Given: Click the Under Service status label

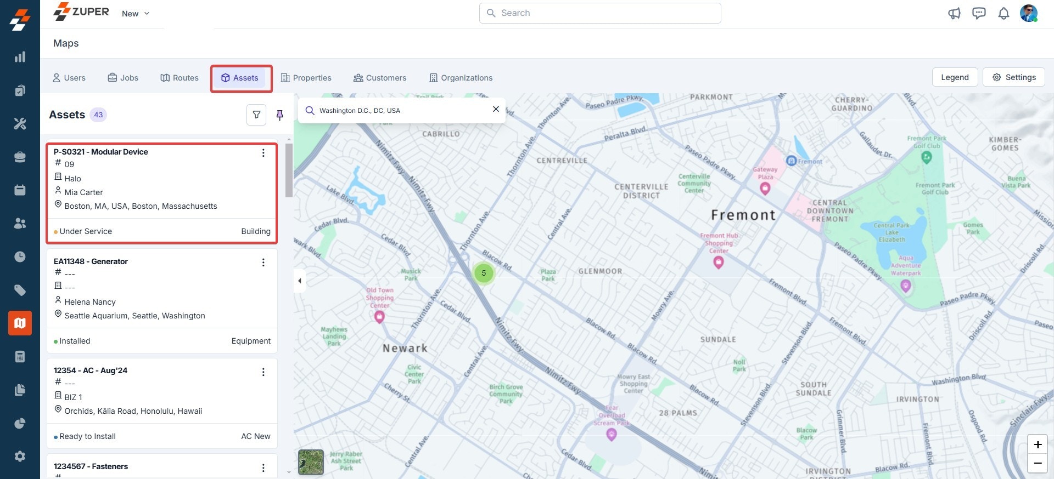Looking at the screenshot, I should tap(86, 231).
